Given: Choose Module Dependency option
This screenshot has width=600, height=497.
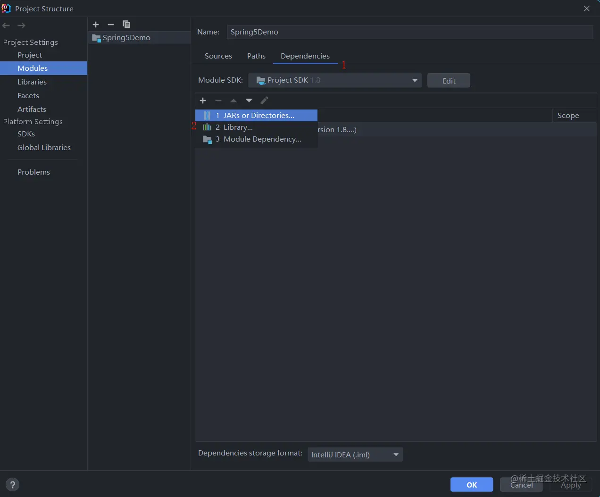Looking at the screenshot, I should (256, 139).
